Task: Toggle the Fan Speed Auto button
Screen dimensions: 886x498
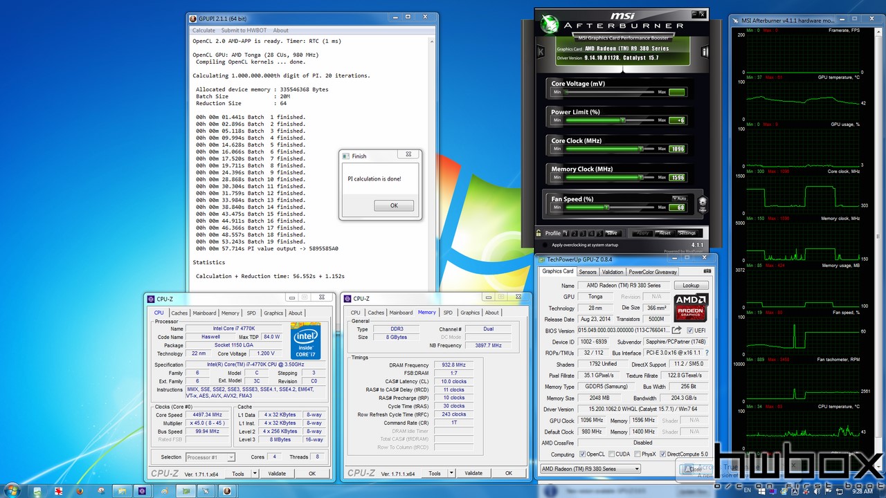Action: click(679, 199)
